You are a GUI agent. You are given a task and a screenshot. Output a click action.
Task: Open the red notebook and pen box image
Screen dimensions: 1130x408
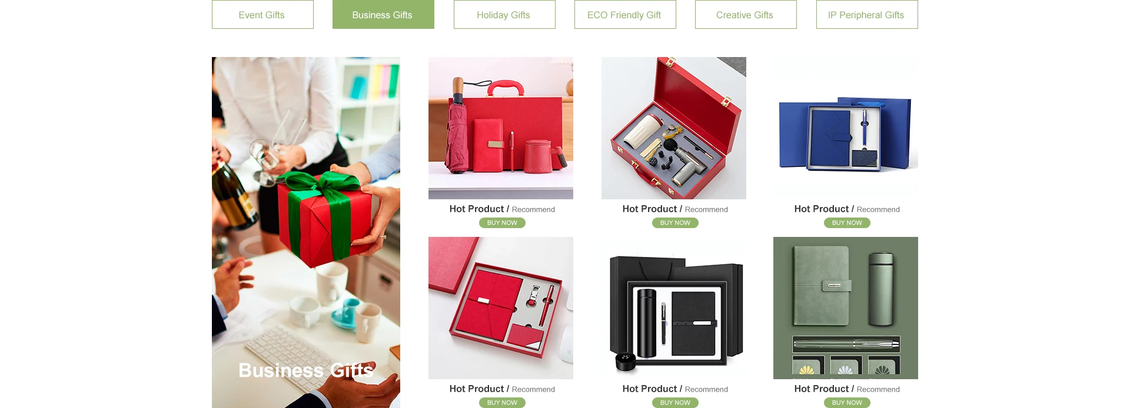(x=501, y=308)
